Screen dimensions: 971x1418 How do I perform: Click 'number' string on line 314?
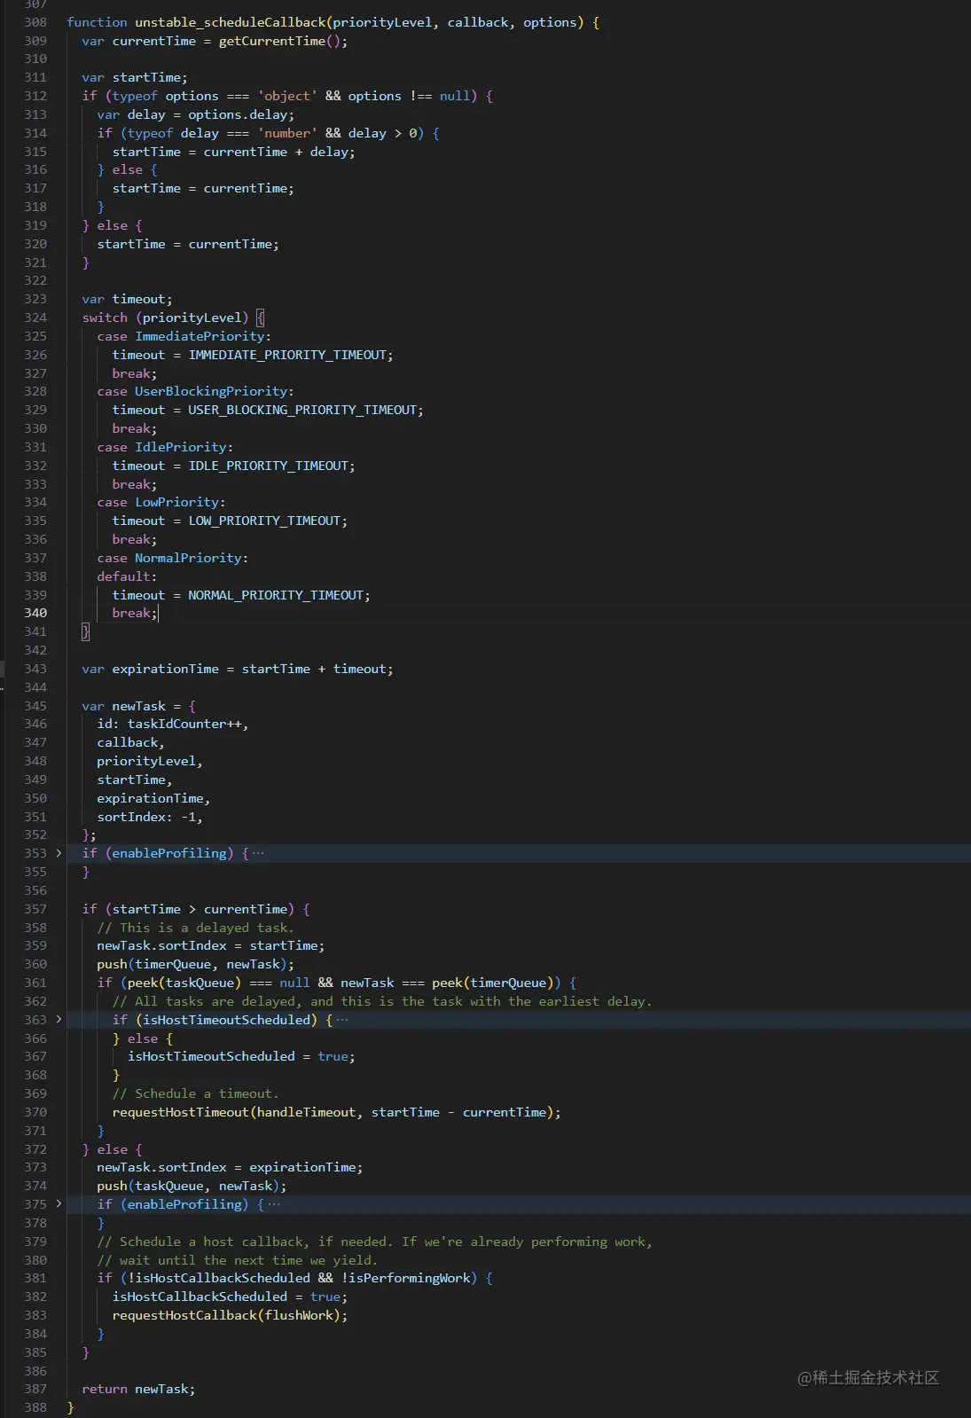point(287,133)
